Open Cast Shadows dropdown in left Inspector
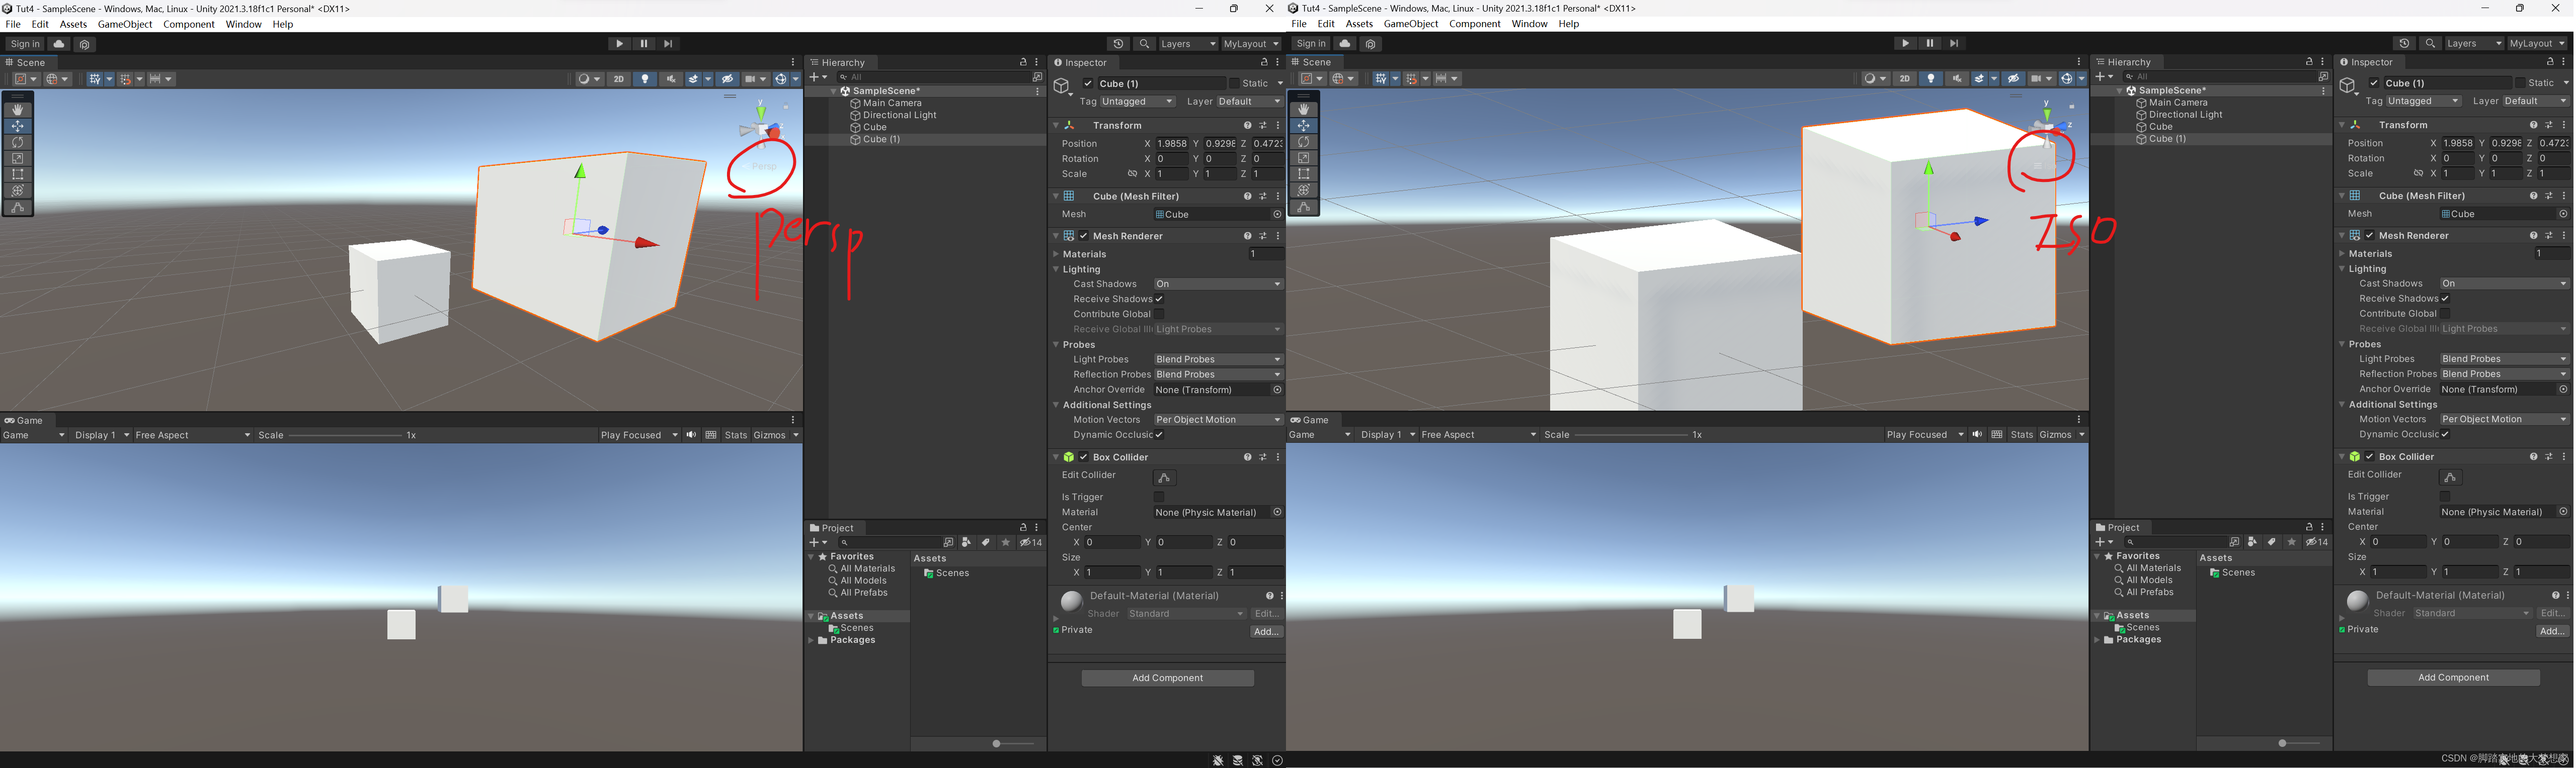 (1218, 284)
